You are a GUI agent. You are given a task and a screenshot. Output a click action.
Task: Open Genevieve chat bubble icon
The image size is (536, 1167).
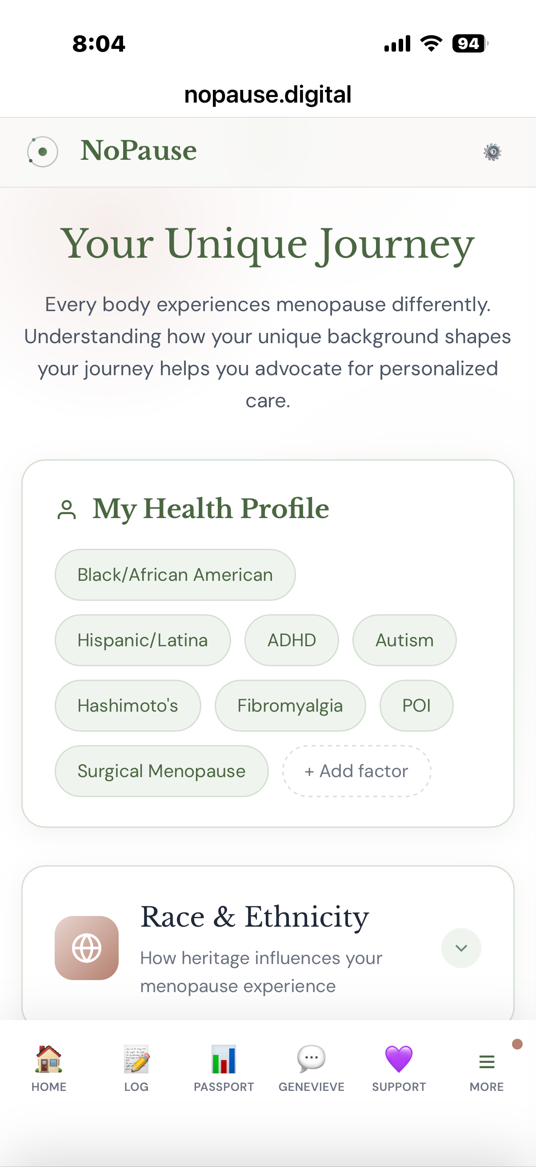[311, 1059]
